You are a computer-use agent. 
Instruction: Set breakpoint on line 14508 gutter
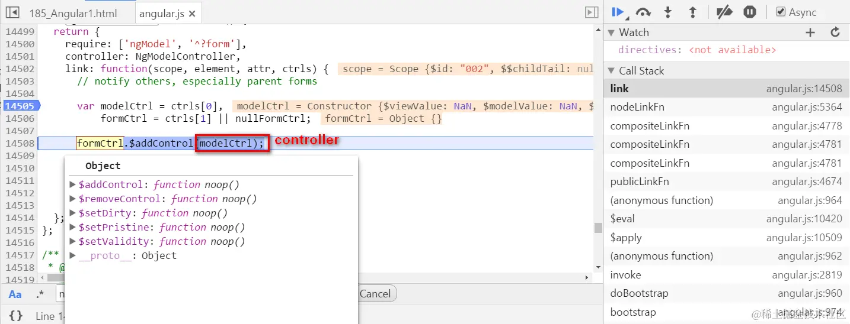point(20,144)
